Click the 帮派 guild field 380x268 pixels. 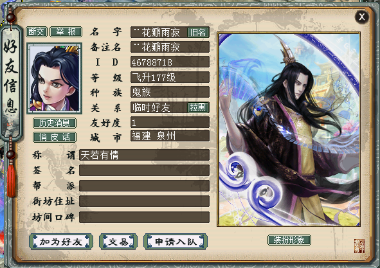[144, 186]
